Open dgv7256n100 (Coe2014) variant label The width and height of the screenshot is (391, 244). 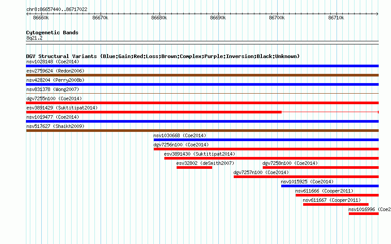[181, 145]
